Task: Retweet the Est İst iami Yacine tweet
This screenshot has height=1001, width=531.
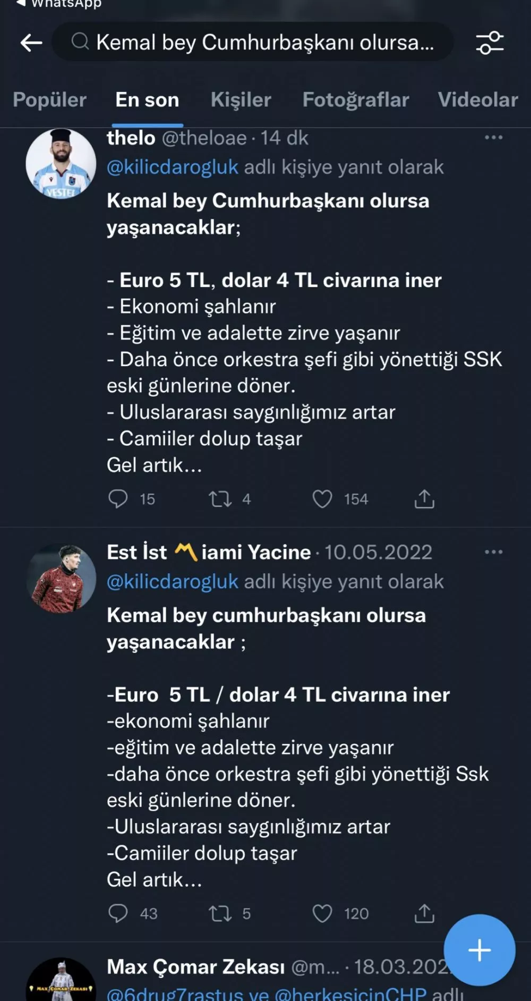Action: point(220,913)
